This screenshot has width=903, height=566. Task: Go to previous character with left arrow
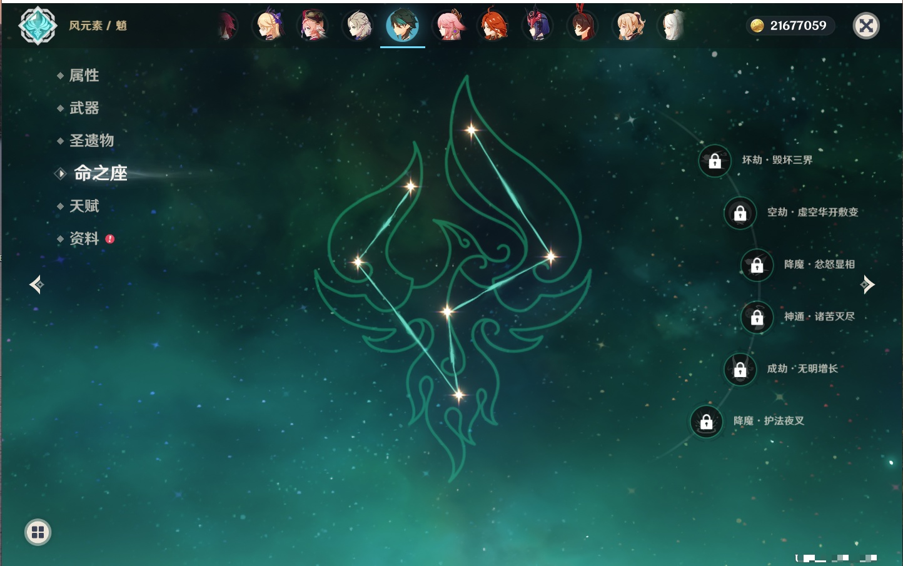click(36, 285)
